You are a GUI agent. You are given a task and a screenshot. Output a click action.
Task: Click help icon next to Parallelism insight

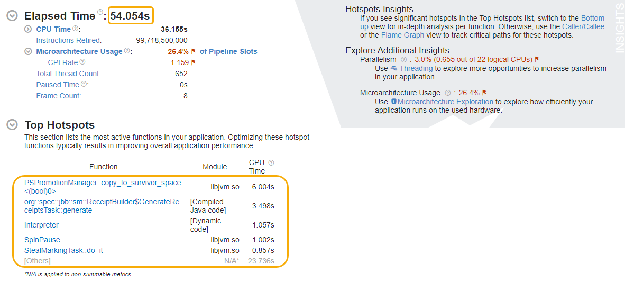pos(404,60)
